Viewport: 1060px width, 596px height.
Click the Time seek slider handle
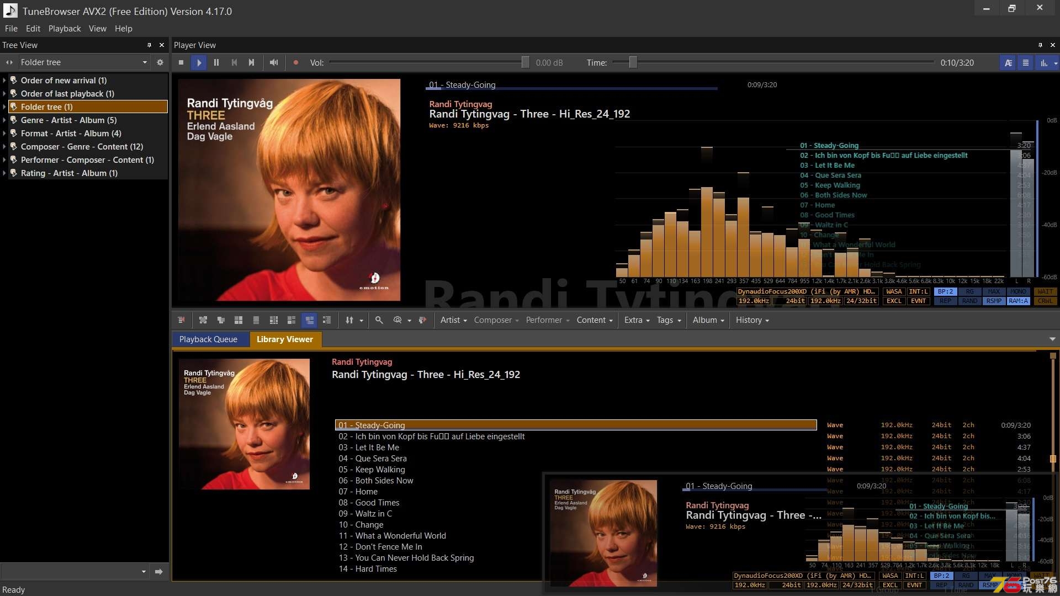pyautogui.click(x=633, y=62)
